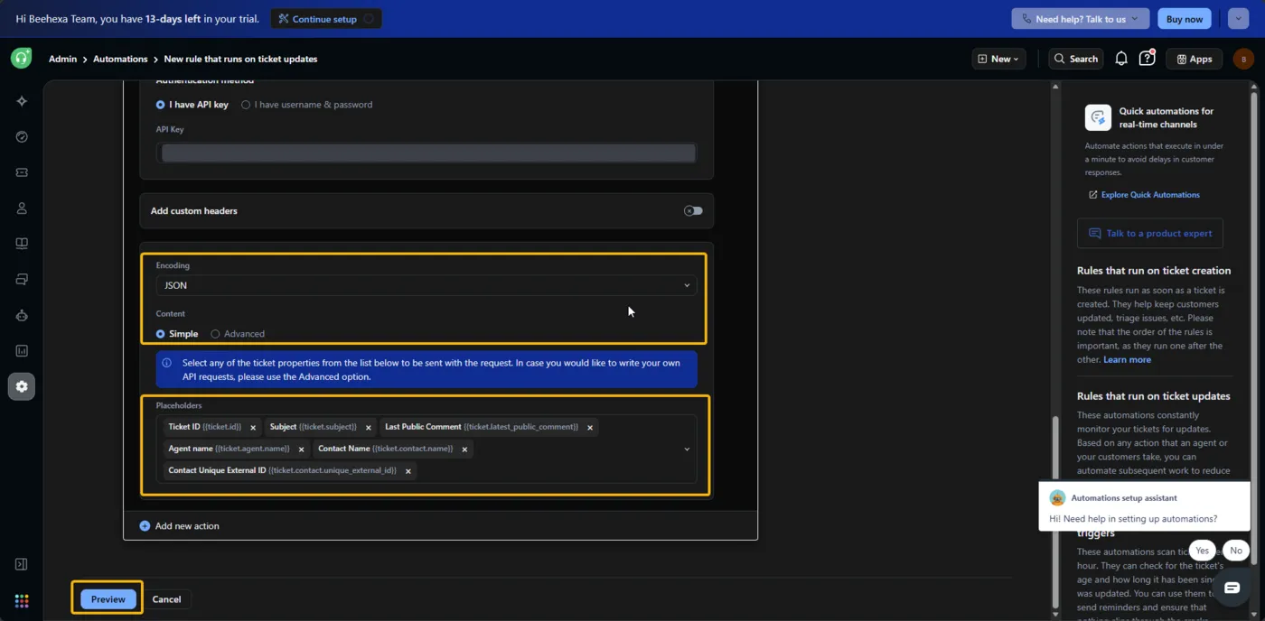
Task: Open the colorful app switcher grid
Action: (x=22, y=601)
